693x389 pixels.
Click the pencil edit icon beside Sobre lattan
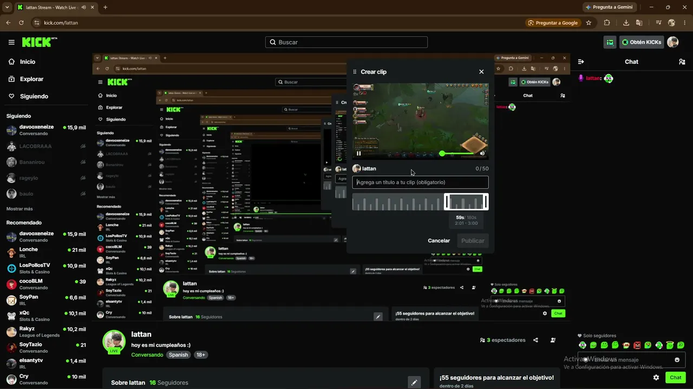(x=414, y=383)
